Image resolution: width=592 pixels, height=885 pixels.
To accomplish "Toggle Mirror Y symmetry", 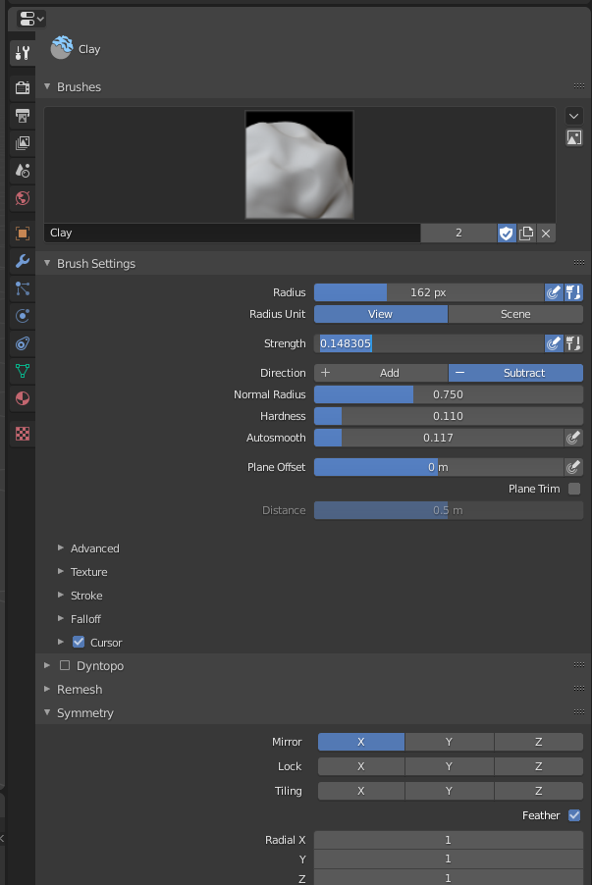I will click(449, 742).
